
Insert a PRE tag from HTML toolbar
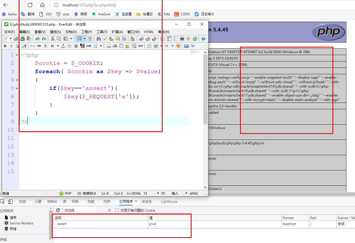[x=89, y=46]
